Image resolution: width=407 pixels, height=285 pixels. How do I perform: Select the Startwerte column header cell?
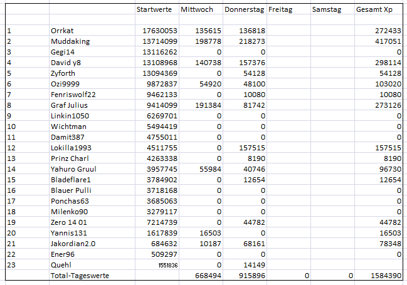tap(157, 9)
